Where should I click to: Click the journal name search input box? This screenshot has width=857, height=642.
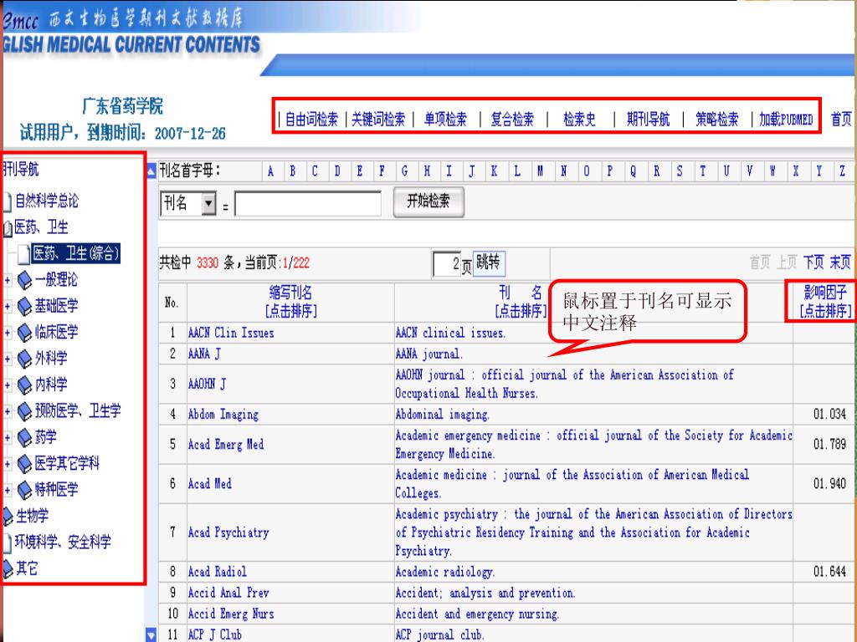[308, 204]
